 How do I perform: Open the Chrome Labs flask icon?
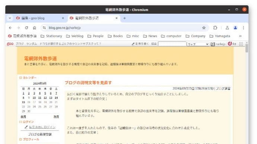tap(227, 28)
